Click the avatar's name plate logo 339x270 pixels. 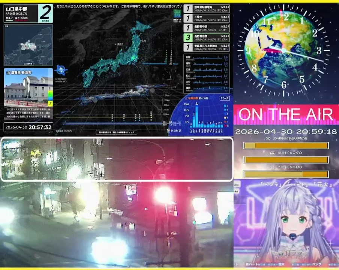tap(289, 253)
